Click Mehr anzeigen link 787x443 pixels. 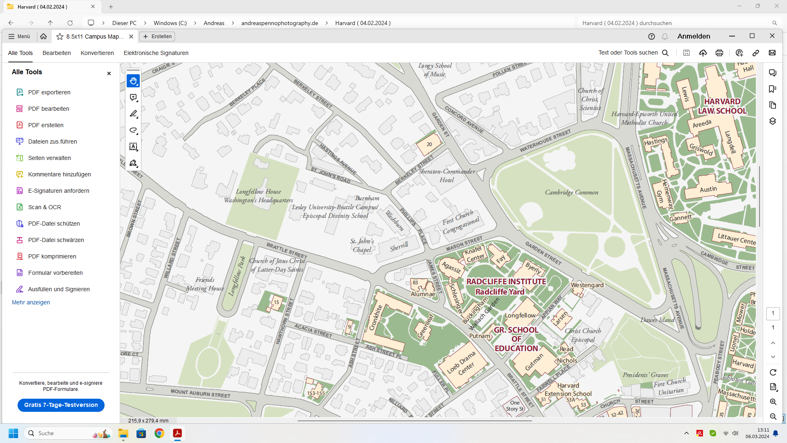[31, 302]
